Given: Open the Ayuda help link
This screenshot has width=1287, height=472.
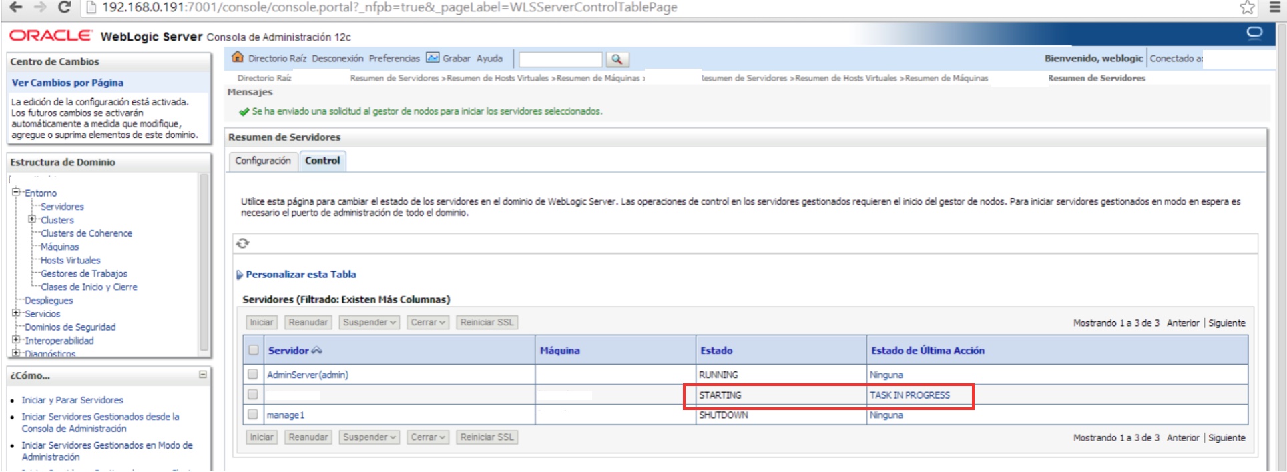Looking at the screenshot, I should pos(489,59).
